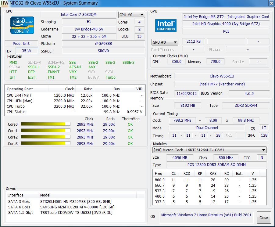Screen dimensions: 275x227
Task: Click the Core1 usage bar
Action: click(x=46, y=131)
